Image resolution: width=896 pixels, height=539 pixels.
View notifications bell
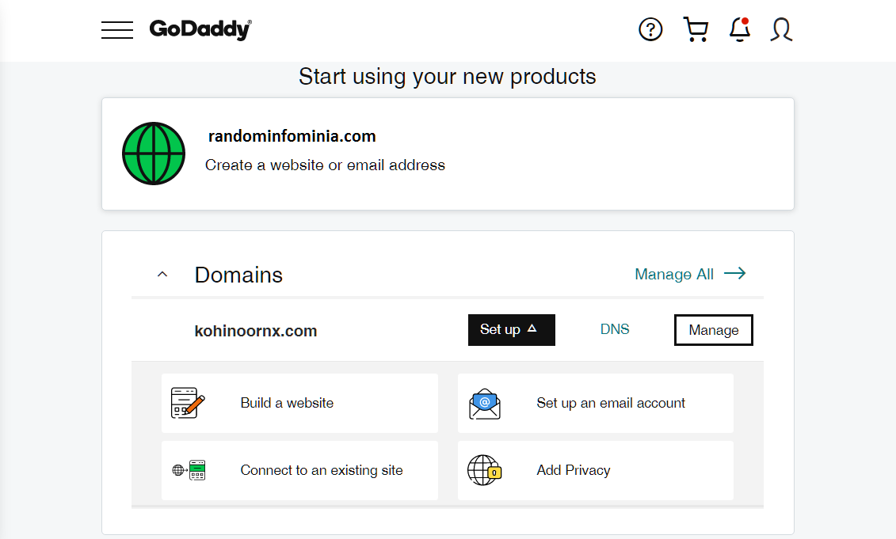click(739, 30)
